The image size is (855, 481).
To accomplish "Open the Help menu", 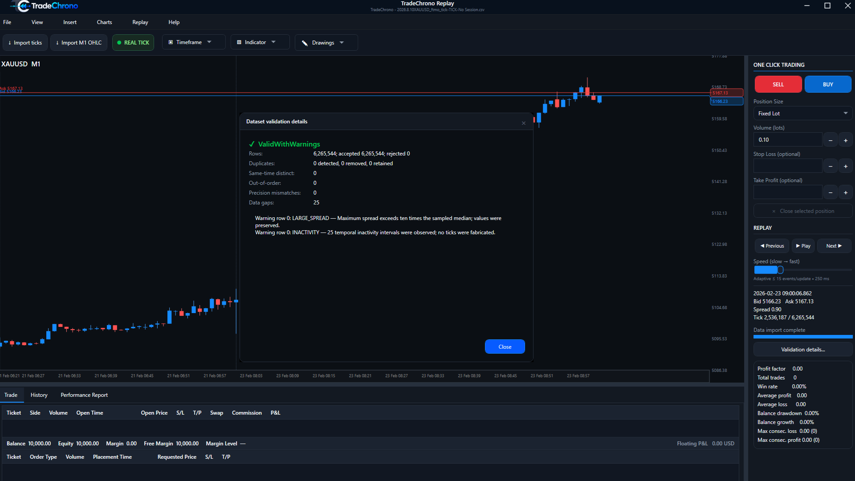I will [x=174, y=22].
